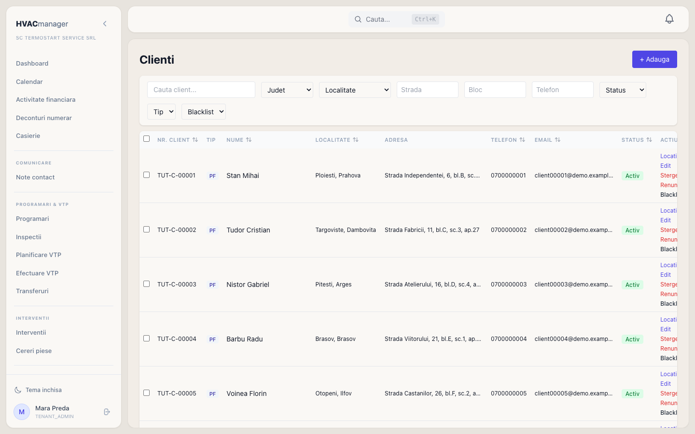Collapse the sidebar with the chevron icon

coord(105,24)
